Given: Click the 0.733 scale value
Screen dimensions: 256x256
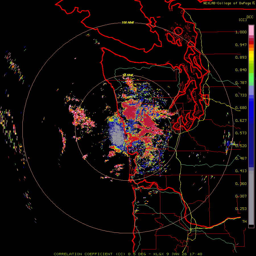Looking at the screenshot, I should coord(241,95).
